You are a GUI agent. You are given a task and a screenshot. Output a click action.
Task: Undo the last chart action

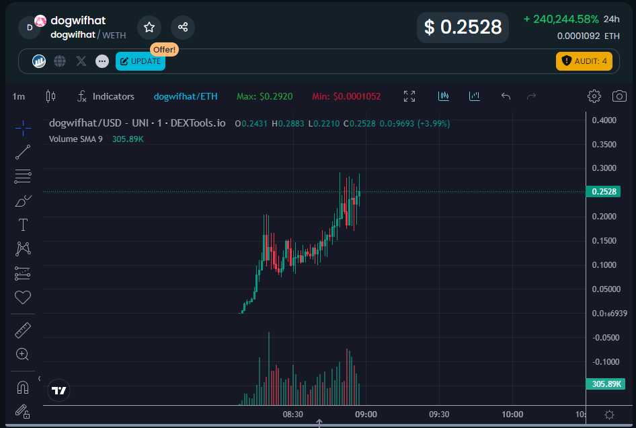pos(506,96)
